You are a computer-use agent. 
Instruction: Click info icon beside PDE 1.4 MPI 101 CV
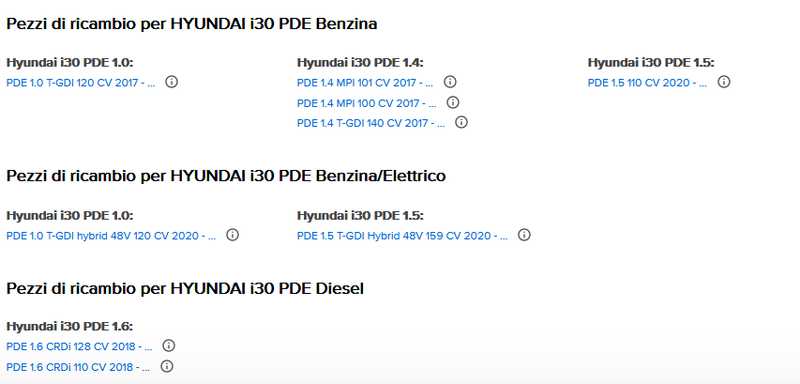point(450,82)
